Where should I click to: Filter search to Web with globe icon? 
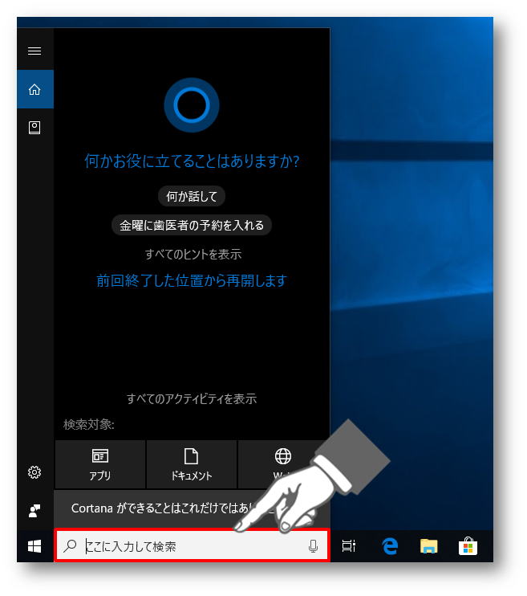pyautogui.click(x=283, y=464)
